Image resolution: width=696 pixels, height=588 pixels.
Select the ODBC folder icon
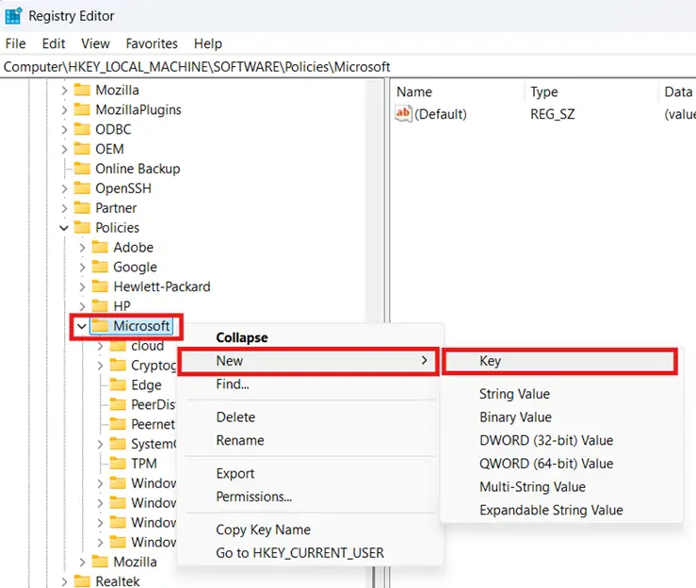pyautogui.click(x=82, y=129)
